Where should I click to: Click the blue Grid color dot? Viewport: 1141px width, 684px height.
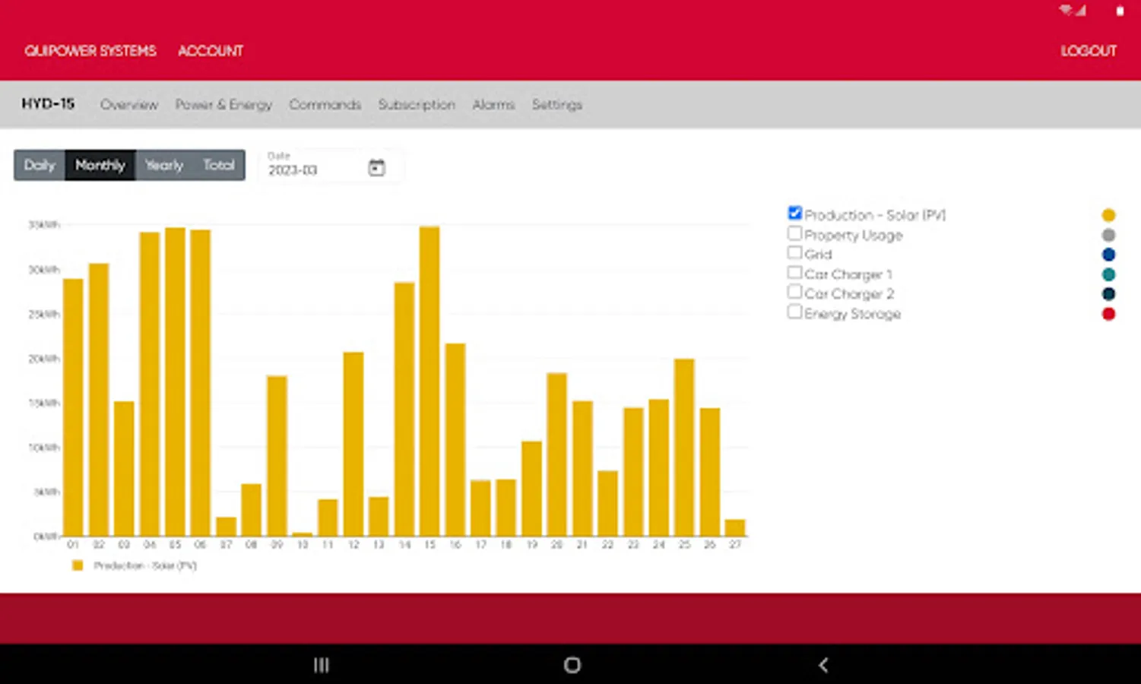point(1108,255)
